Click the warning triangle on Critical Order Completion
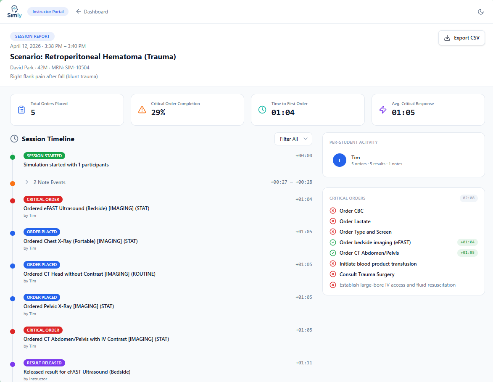Screen dimensions: 493x382 point(142,109)
